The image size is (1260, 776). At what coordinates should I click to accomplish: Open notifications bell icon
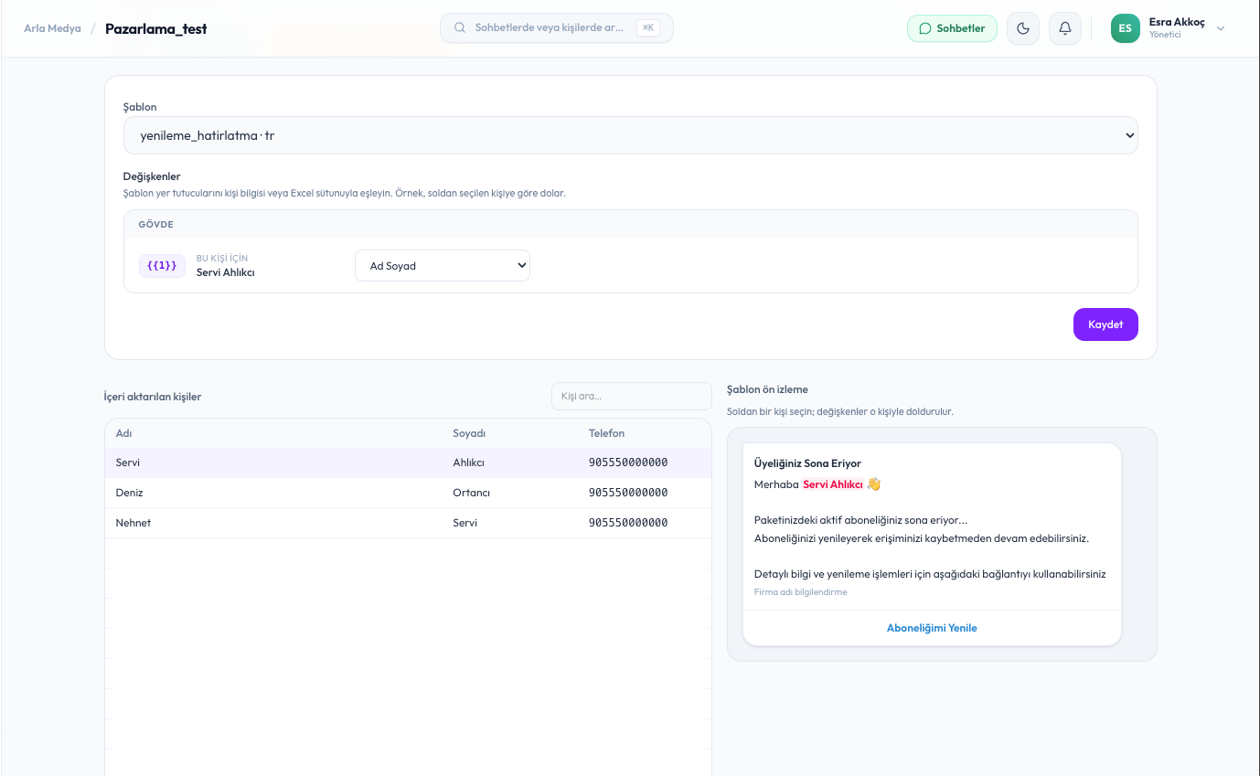1065,28
